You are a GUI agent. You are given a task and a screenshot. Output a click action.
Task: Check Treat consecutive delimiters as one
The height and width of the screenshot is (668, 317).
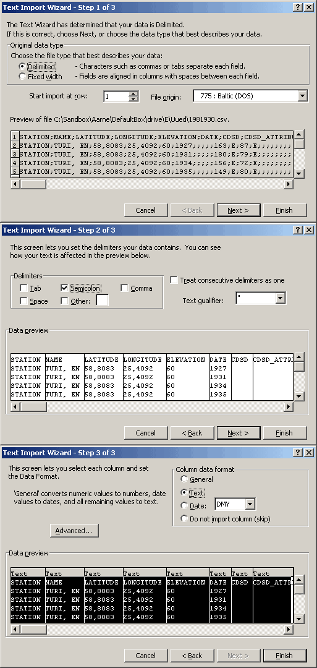coord(174,280)
